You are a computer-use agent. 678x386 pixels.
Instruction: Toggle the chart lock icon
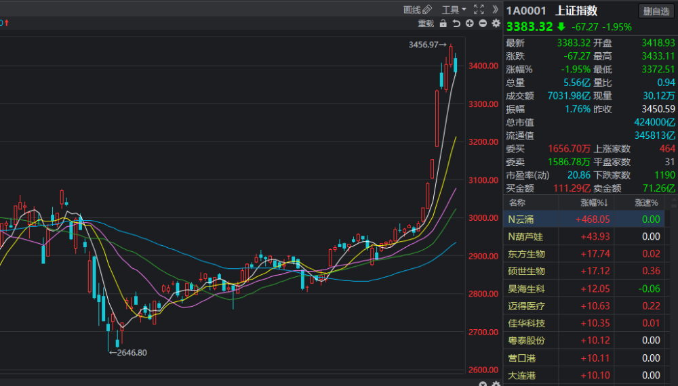click(443, 23)
